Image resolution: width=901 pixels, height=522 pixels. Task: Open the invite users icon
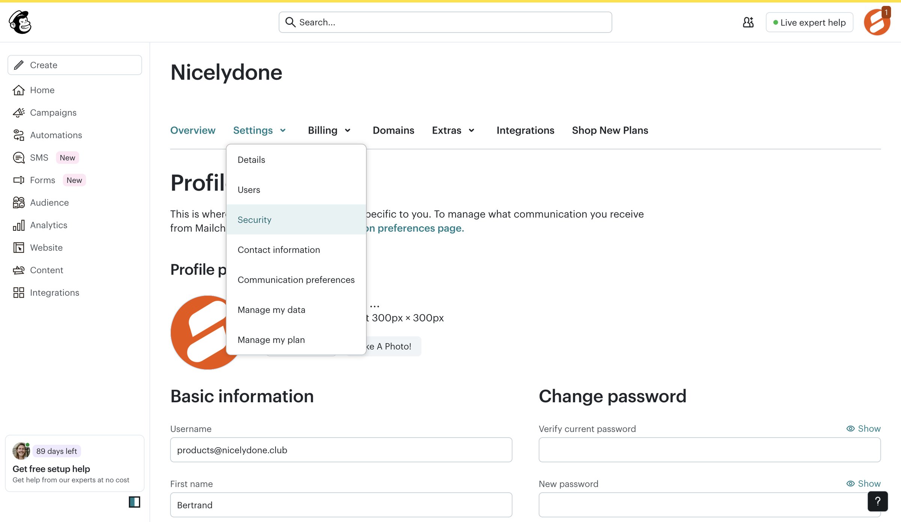pos(748,22)
